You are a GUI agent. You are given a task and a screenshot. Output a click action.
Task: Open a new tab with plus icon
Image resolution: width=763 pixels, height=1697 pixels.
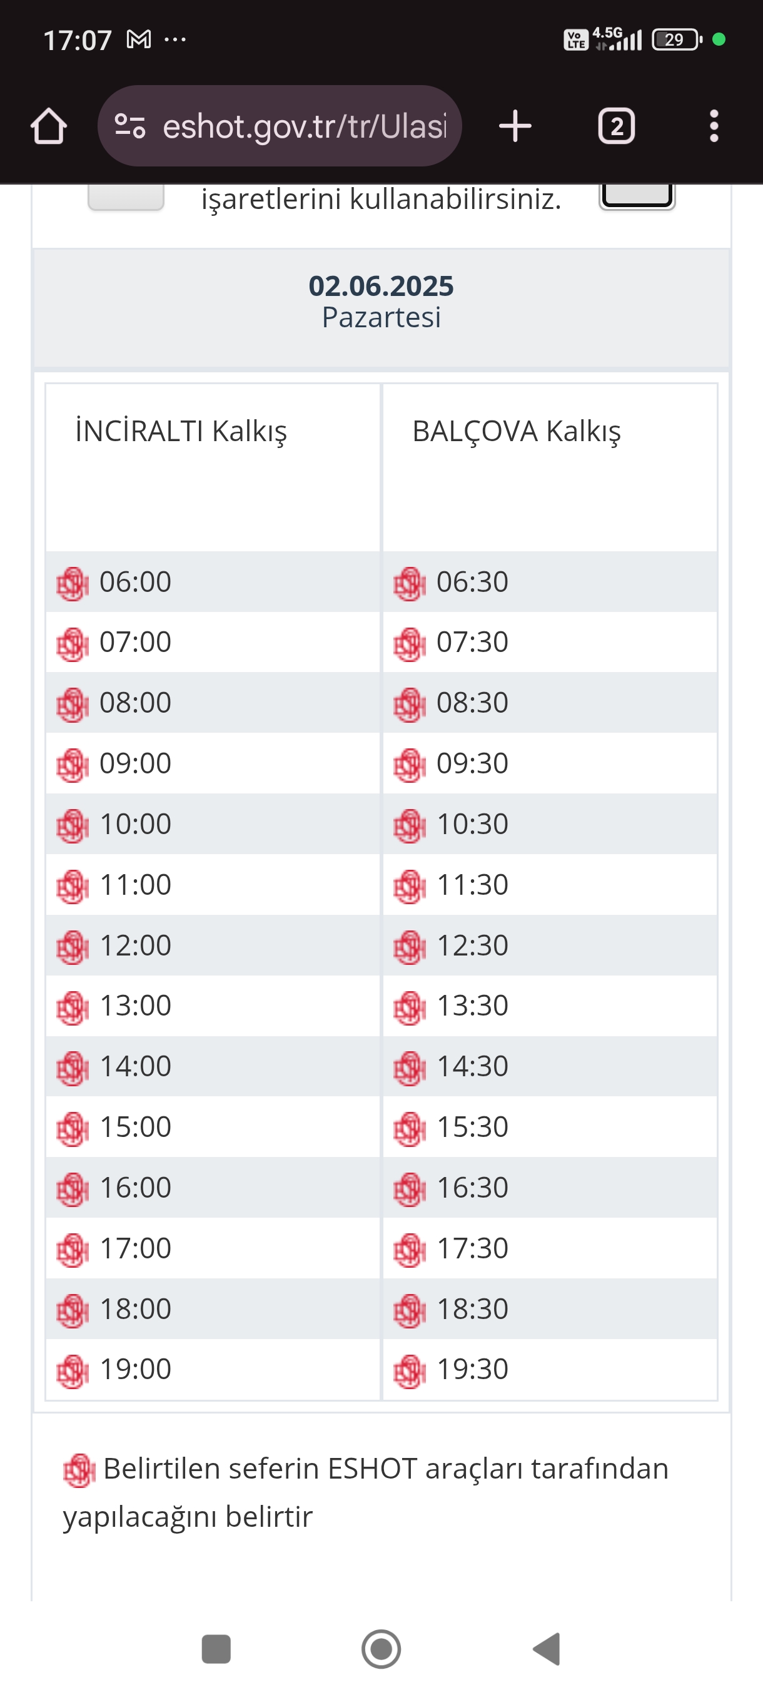[x=515, y=126]
